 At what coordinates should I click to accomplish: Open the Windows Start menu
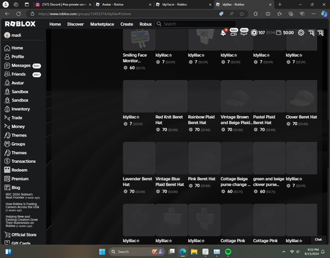point(102,251)
